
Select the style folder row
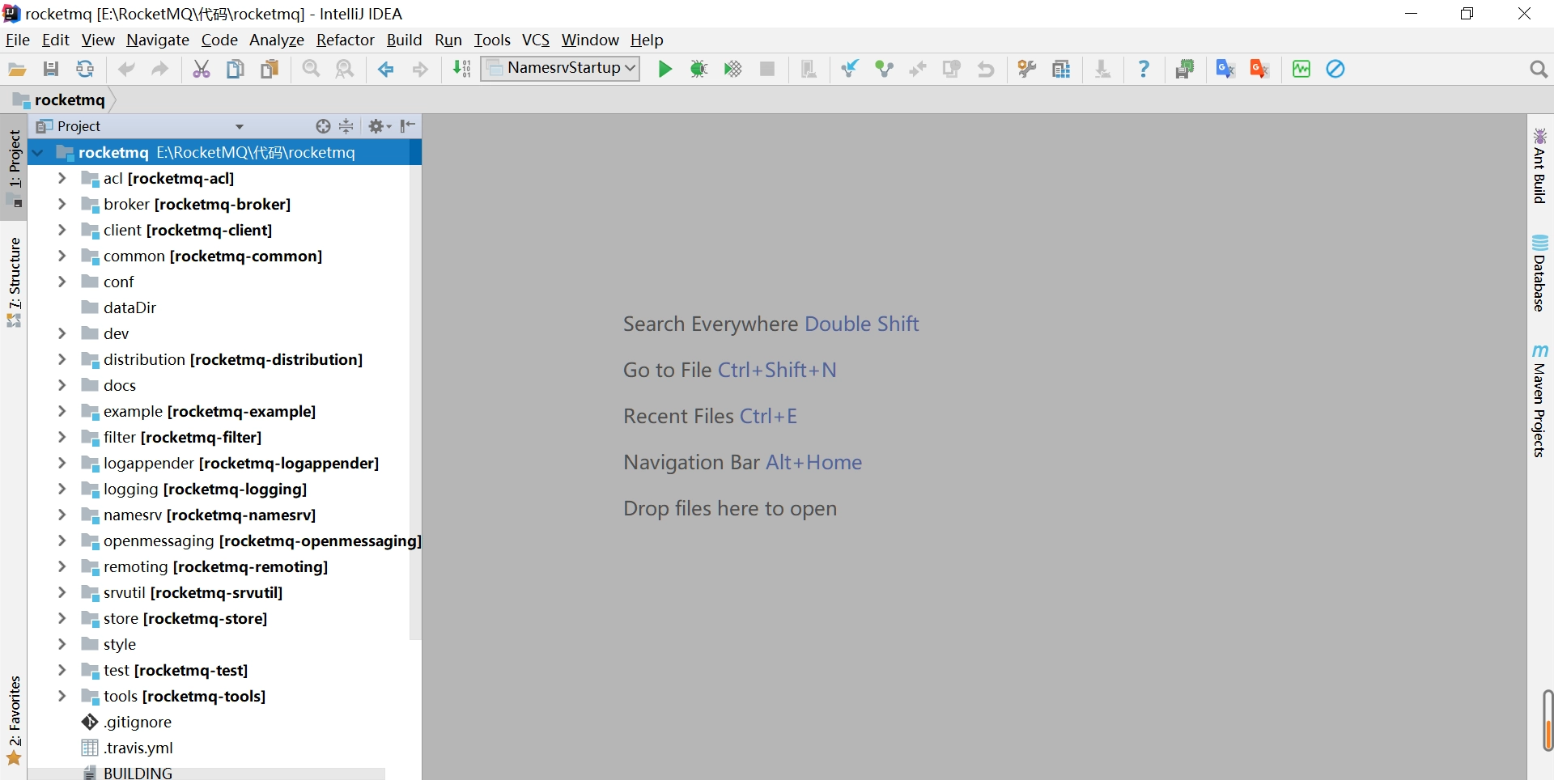(219, 644)
